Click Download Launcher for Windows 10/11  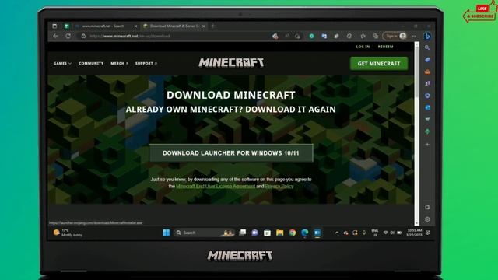tap(231, 153)
